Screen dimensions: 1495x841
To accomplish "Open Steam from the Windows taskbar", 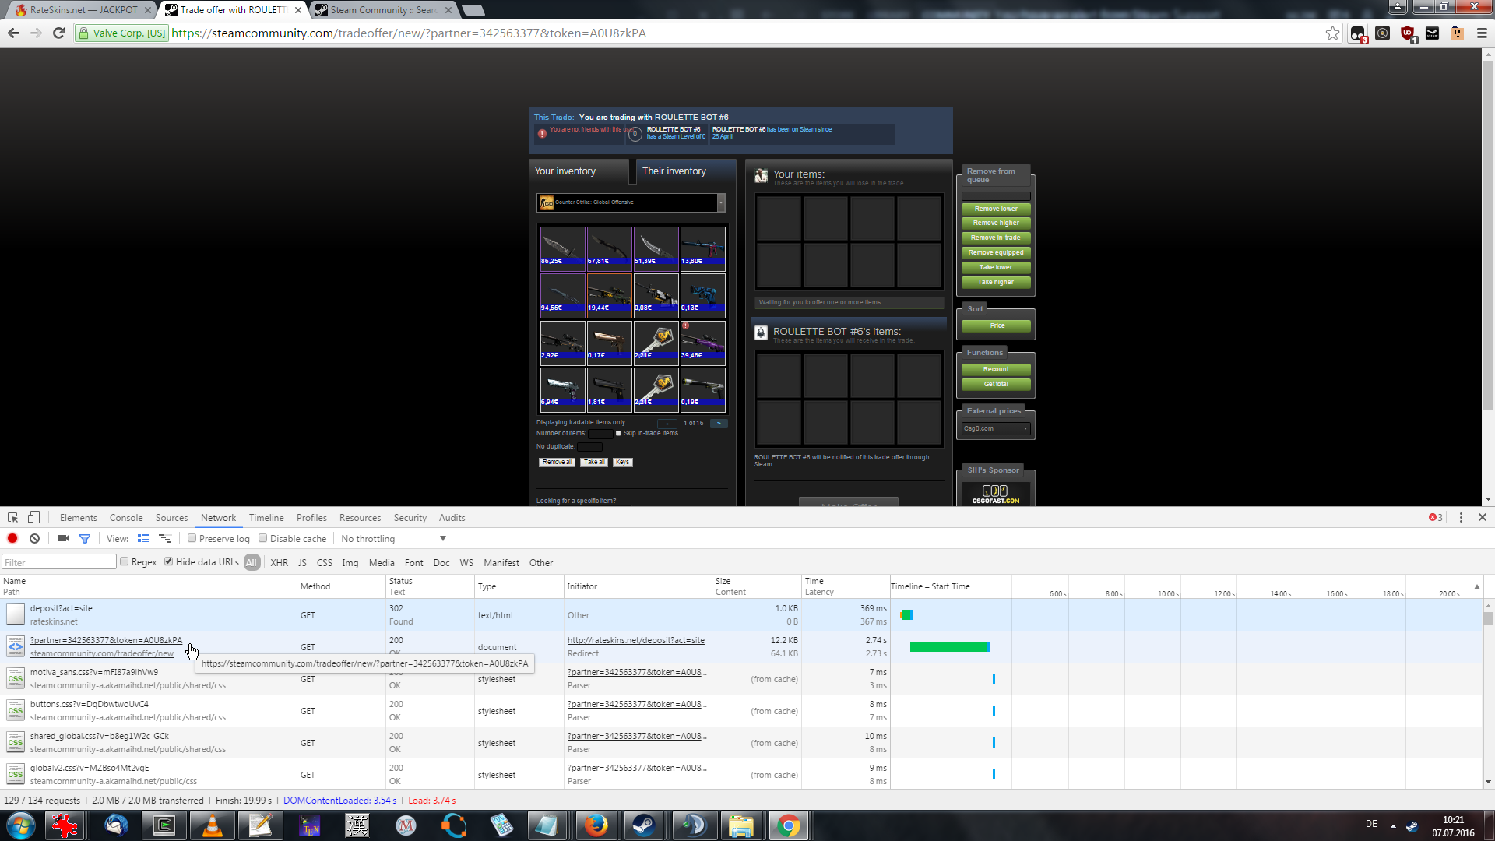I will [x=644, y=825].
